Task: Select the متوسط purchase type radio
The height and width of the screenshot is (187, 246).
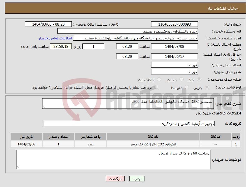Action: click(x=187, y=87)
